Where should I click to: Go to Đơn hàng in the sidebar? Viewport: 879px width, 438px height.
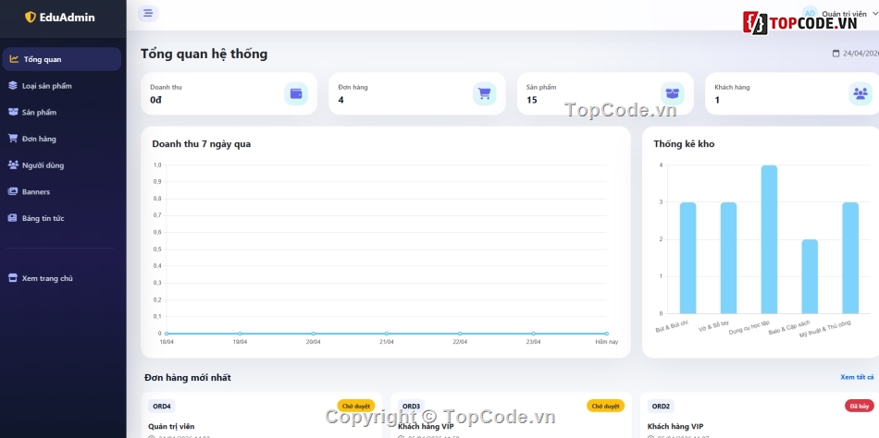click(x=62, y=139)
